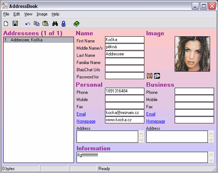The height and width of the screenshot is (173, 218).
Task: Click the AddressBook title bar app icon
Action: 5,6
